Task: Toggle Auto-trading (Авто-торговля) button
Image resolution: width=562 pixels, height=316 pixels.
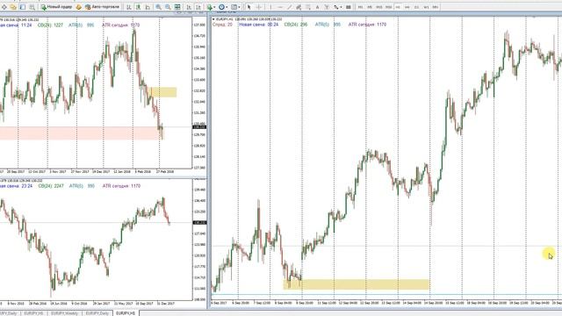Action: coord(102,7)
